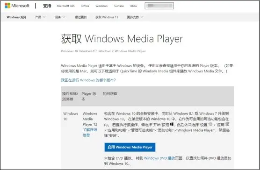Open Microsoft 365 in top navigation
The image size is (260, 170).
tap(65, 6)
